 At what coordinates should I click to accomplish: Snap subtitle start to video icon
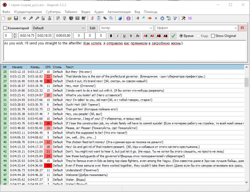click(58, 18)
